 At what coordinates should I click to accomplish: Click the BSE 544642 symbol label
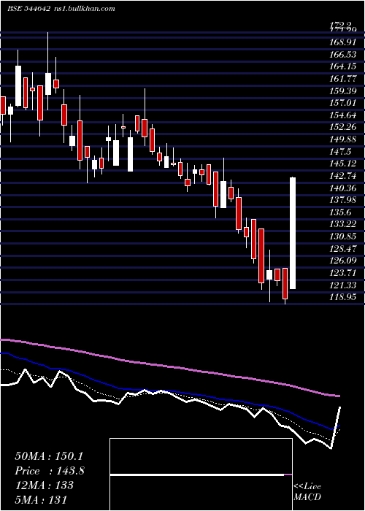coord(28,9)
